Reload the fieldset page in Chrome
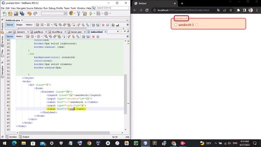Screen dimensions: 261x147 click(x=147, y=10)
